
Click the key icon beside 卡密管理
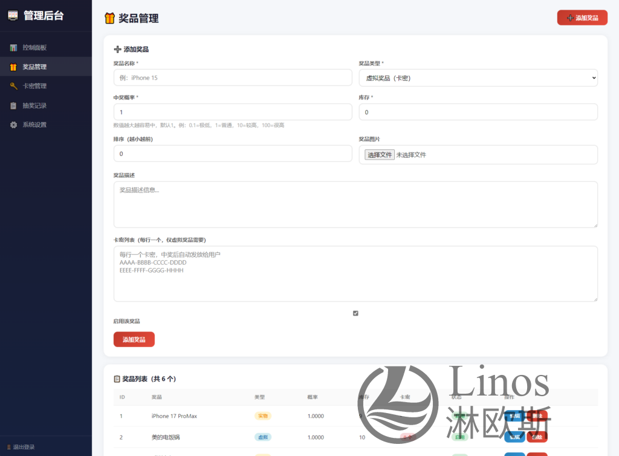[13, 86]
